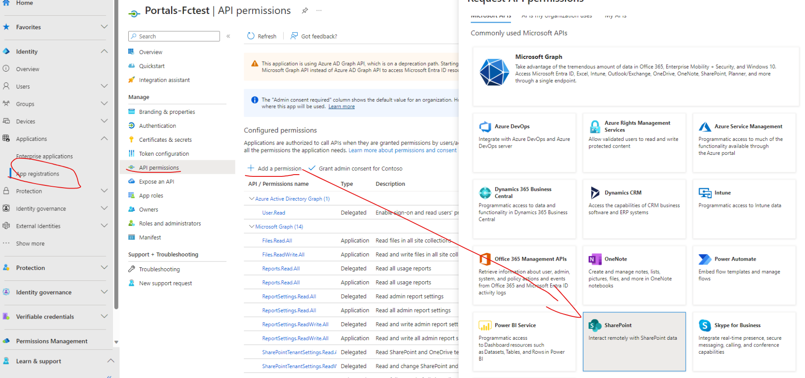This screenshot has height=378, width=805.
Task: Click the Got feedback icon
Action: coord(294,36)
